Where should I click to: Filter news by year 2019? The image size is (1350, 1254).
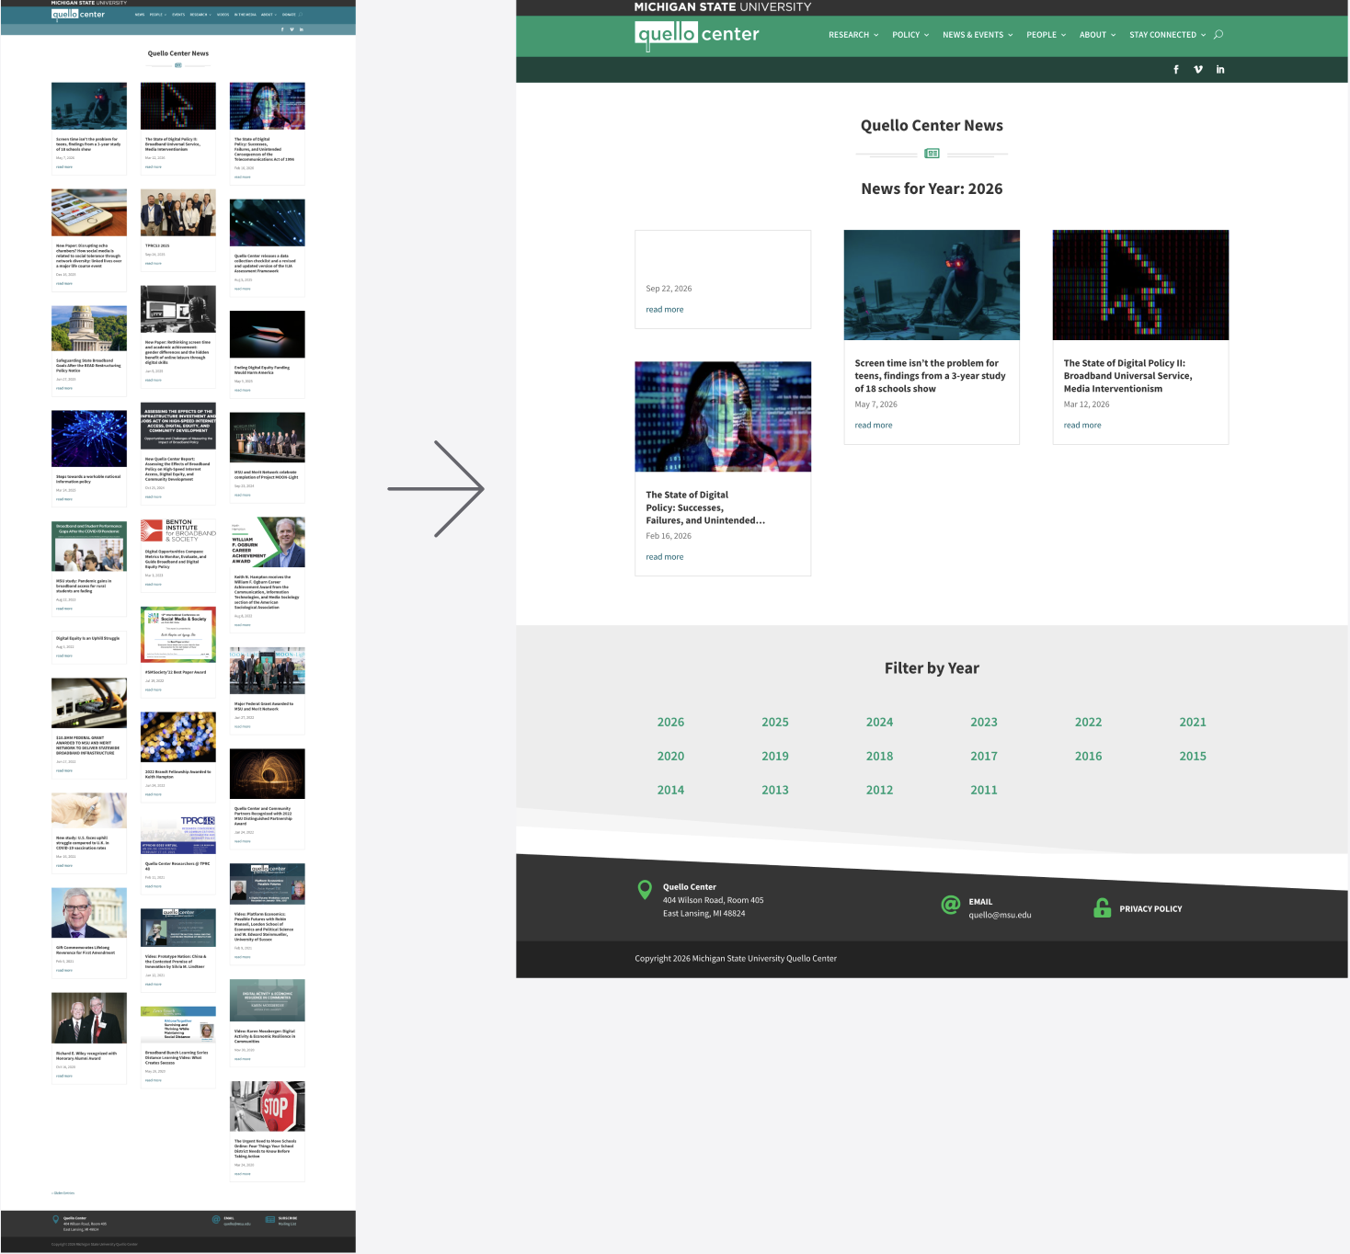point(775,757)
